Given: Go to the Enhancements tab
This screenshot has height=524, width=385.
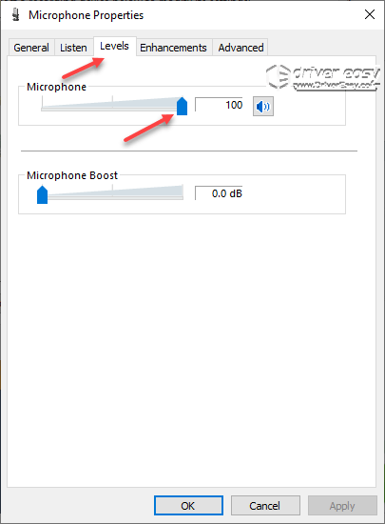Looking at the screenshot, I should (x=173, y=48).
